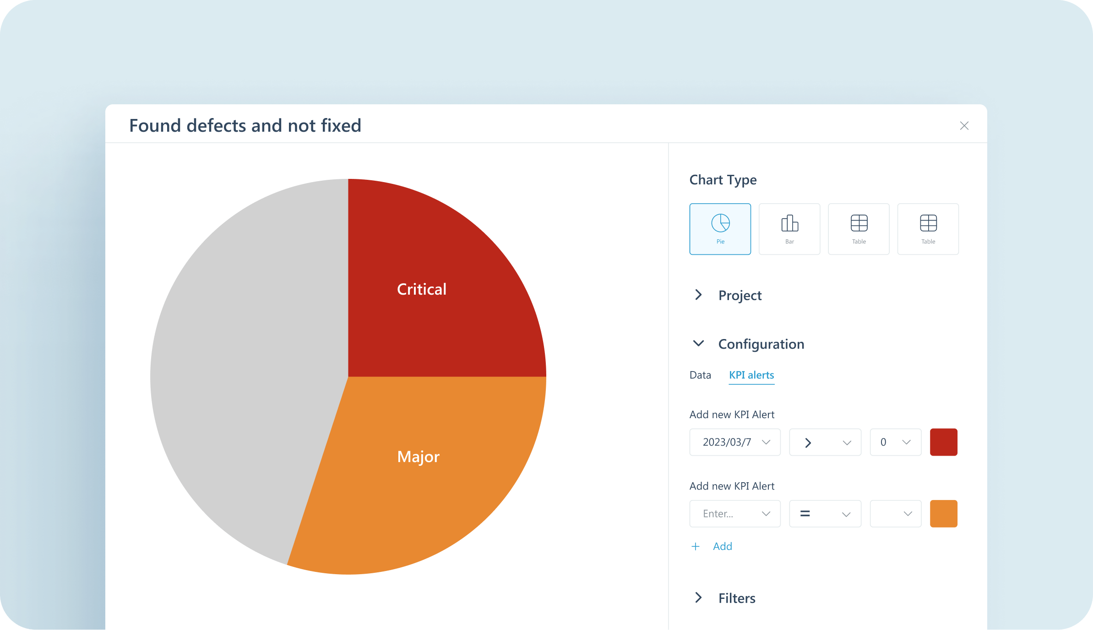Select the first Table chart type
This screenshot has width=1093, height=630.
858,229
